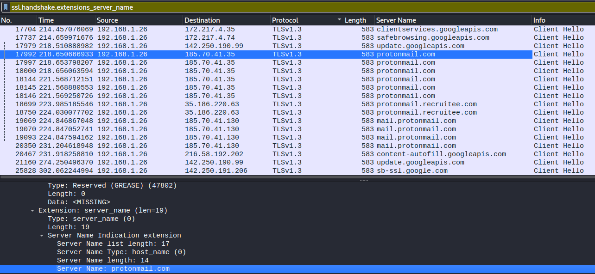Click the Info column header
Image resolution: width=595 pixels, height=274 pixels.
(x=563, y=20)
